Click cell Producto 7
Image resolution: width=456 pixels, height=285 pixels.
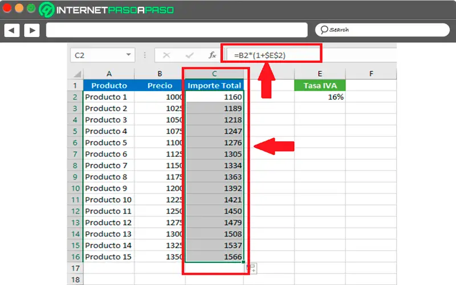pyautogui.click(x=109, y=165)
